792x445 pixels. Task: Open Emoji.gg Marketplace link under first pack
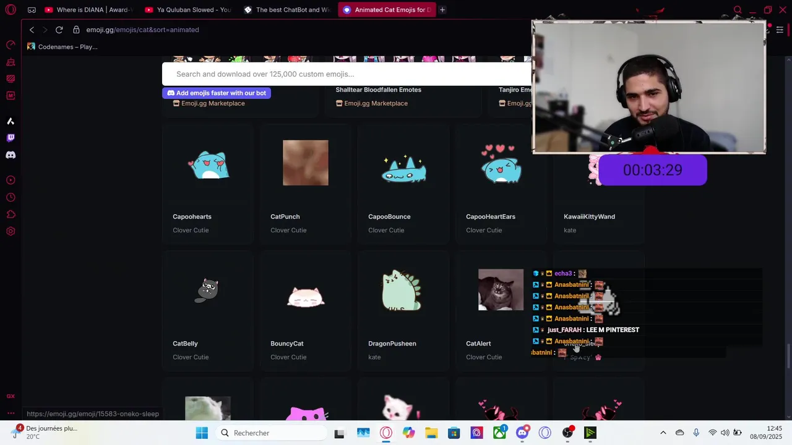[209, 103]
